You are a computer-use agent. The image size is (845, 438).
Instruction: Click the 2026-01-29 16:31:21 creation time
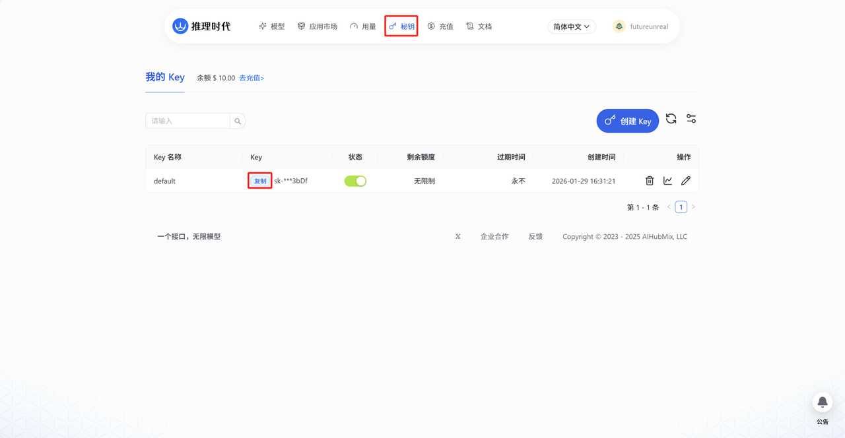pyautogui.click(x=584, y=181)
